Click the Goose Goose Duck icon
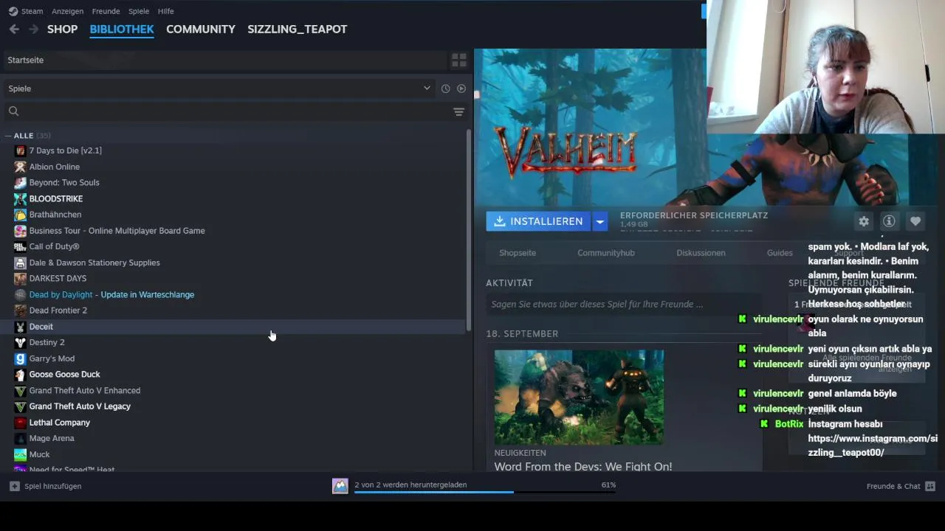This screenshot has height=531, width=945. pos(20,375)
